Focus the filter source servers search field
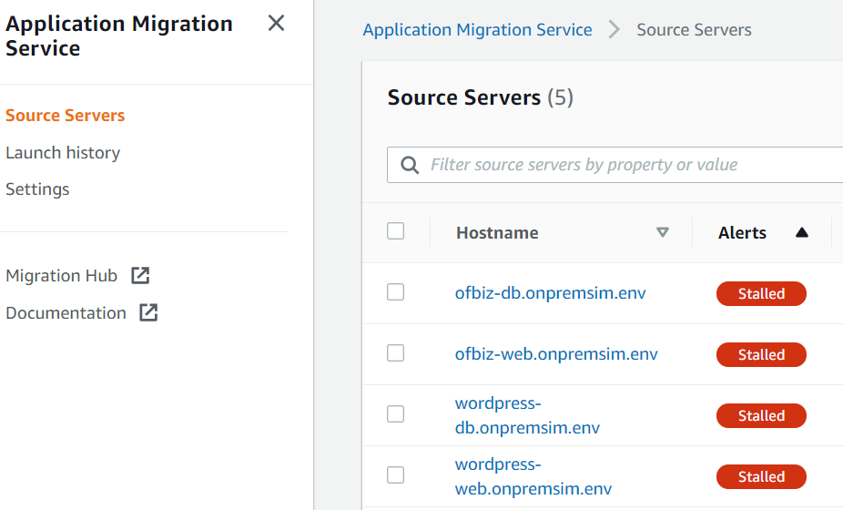 tap(615, 165)
